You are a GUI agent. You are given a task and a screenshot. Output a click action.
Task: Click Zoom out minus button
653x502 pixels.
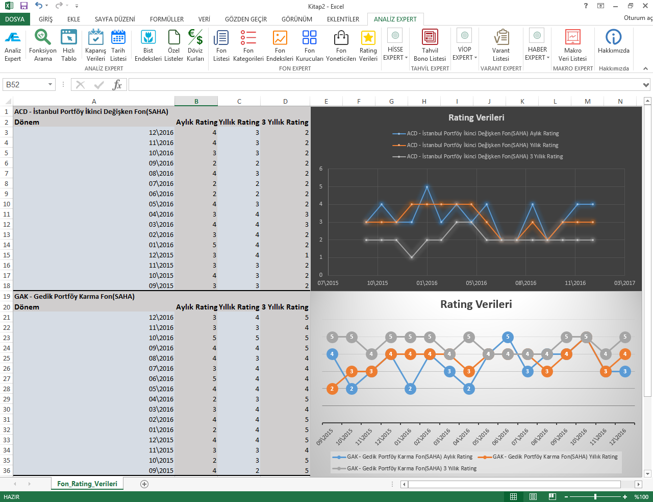tap(565, 497)
